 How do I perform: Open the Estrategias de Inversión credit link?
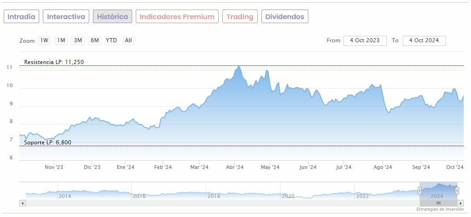click(x=440, y=209)
